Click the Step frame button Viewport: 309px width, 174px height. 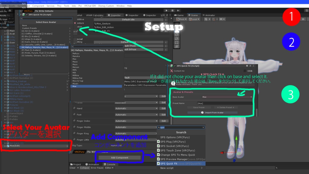pos(178,11)
